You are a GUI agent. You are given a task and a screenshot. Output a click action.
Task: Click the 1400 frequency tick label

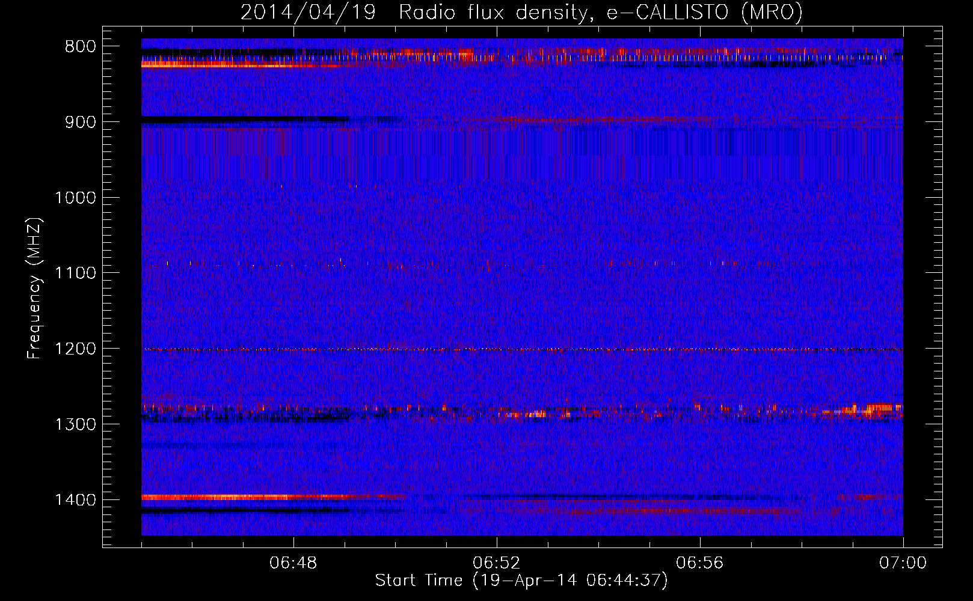click(x=75, y=500)
